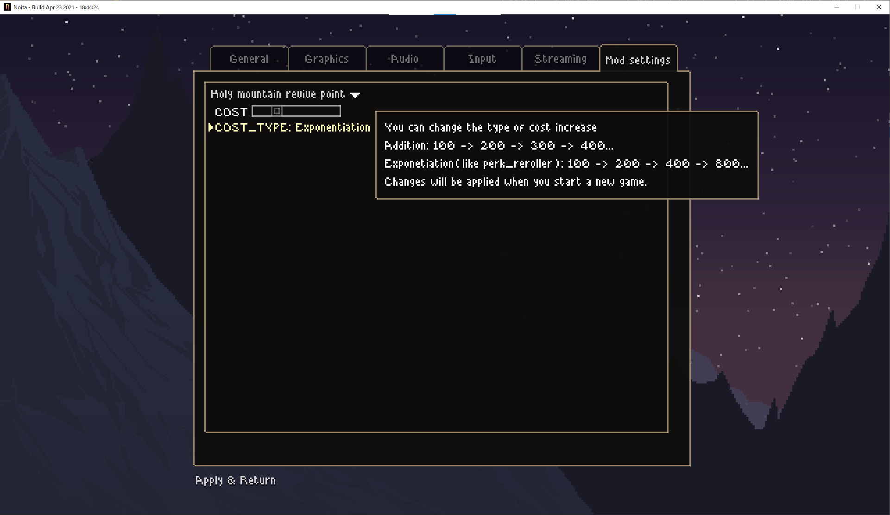Go to the Audio settings tab
The width and height of the screenshot is (890, 515).
[x=404, y=59]
